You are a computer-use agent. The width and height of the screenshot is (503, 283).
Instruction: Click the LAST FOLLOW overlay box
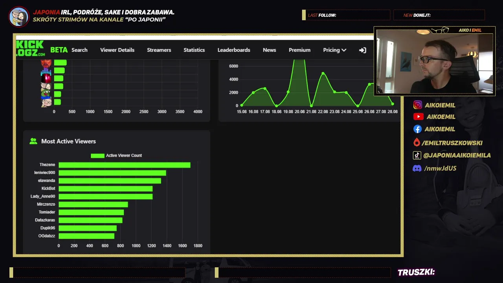pos(346,15)
